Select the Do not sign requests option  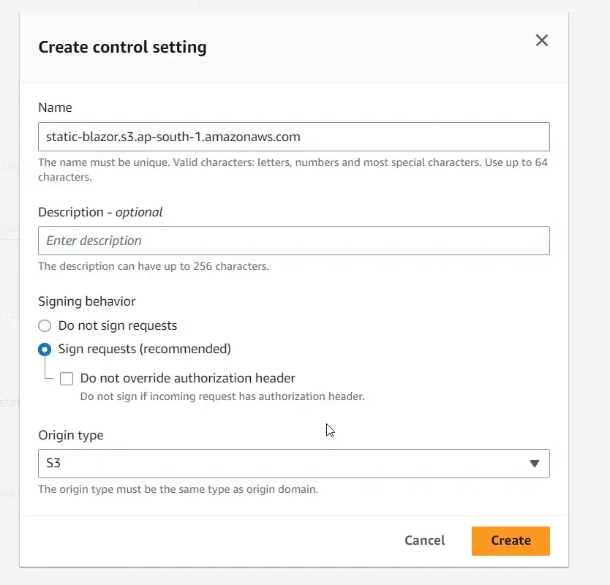coord(44,325)
